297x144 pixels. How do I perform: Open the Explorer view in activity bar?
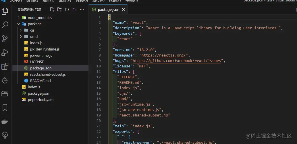coord(5,11)
